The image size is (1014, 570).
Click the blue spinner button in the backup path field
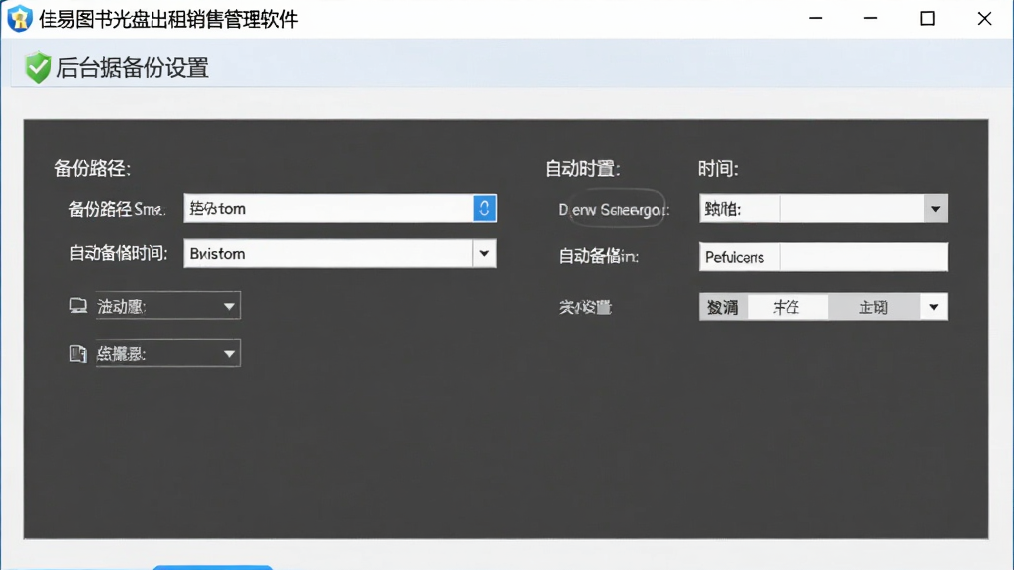click(x=484, y=208)
